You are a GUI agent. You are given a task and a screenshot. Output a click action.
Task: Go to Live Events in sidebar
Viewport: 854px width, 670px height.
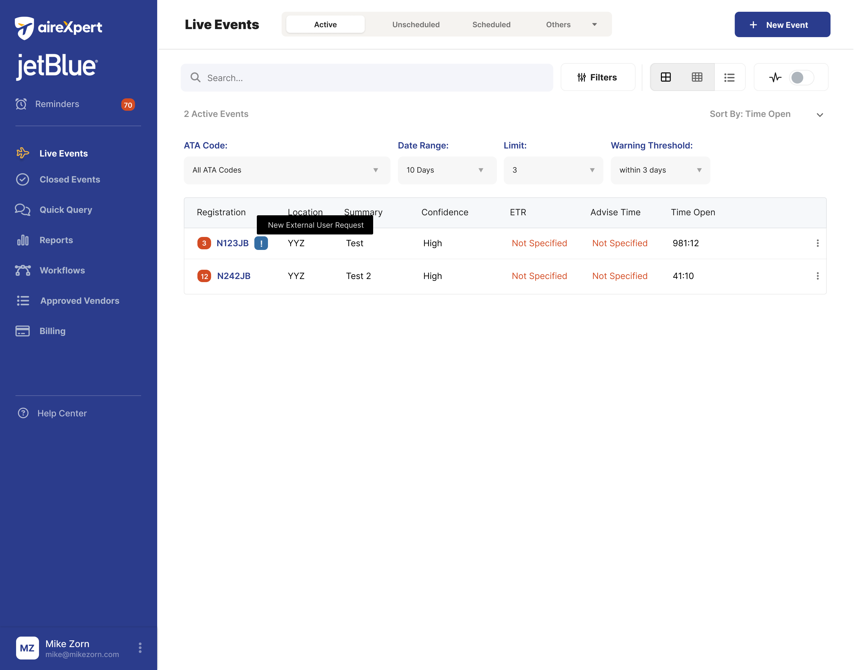[63, 153]
